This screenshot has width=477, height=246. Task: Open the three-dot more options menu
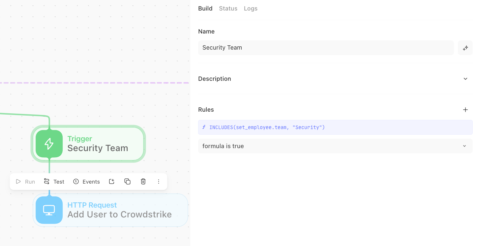159,182
